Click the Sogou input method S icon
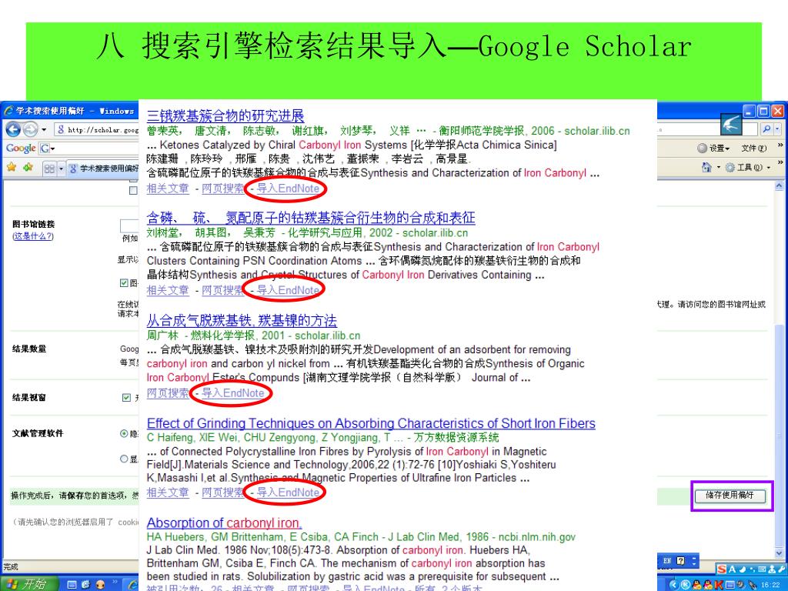The width and height of the screenshot is (788, 591). [722, 569]
